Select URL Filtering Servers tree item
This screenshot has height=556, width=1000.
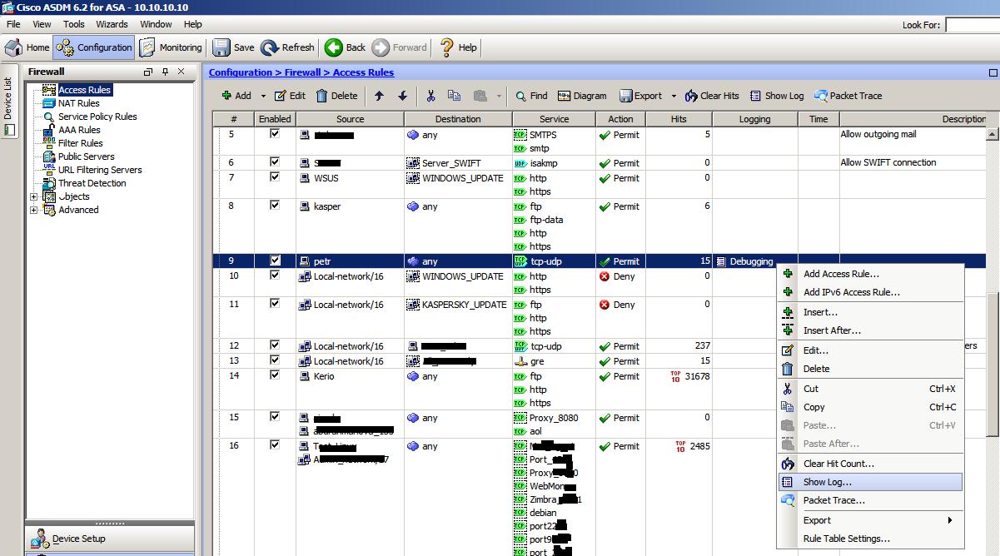[100, 170]
